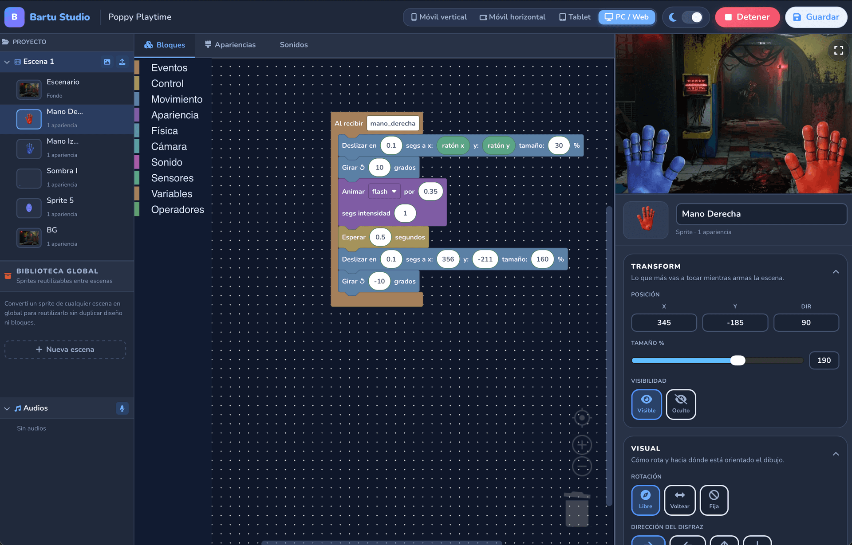Switch to the Apariencias tab

pos(230,45)
